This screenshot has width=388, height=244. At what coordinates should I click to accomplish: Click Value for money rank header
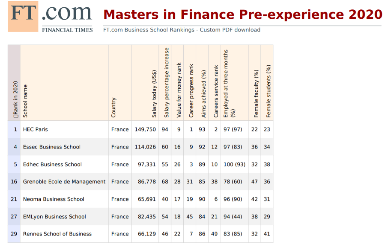(179, 88)
